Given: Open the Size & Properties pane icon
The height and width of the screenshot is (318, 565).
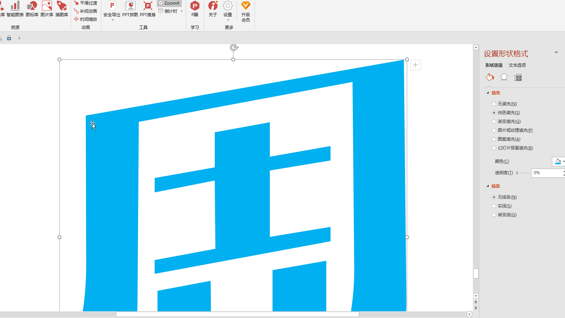Looking at the screenshot, I should (518, 77).
